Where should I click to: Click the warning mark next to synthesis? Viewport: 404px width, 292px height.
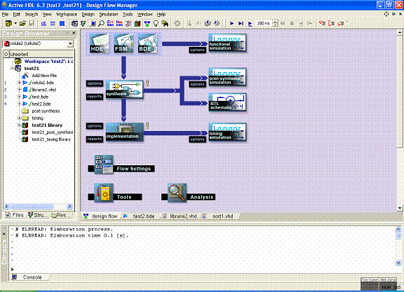(147, 83)
